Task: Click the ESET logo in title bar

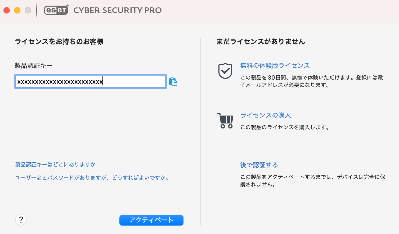Action: pos(56,10)
